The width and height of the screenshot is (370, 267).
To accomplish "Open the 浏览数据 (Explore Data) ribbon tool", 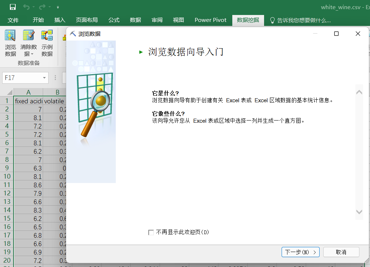I will (11, 43).
